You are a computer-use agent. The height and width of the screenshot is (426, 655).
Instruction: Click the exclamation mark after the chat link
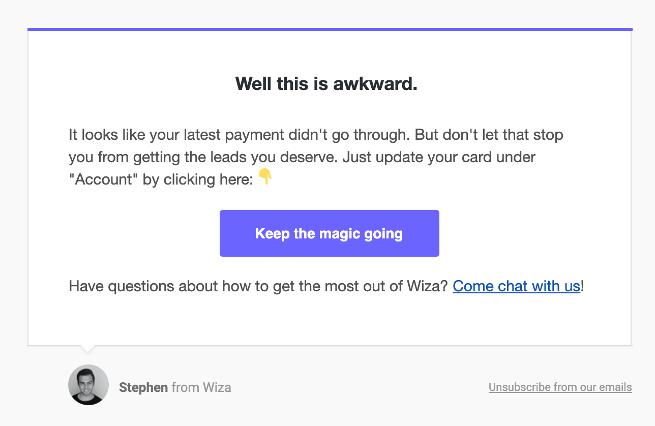(x=582, y=286)
